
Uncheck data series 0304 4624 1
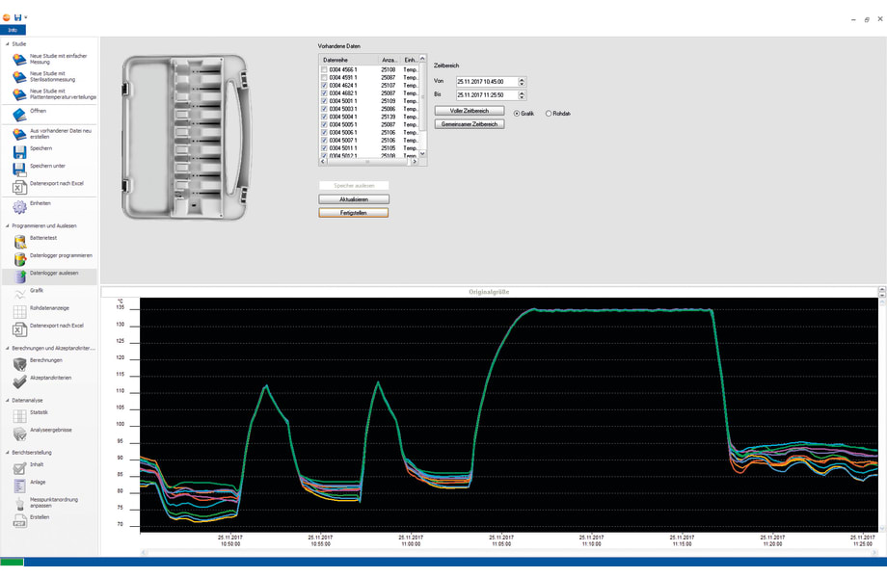tap(326, 84)
